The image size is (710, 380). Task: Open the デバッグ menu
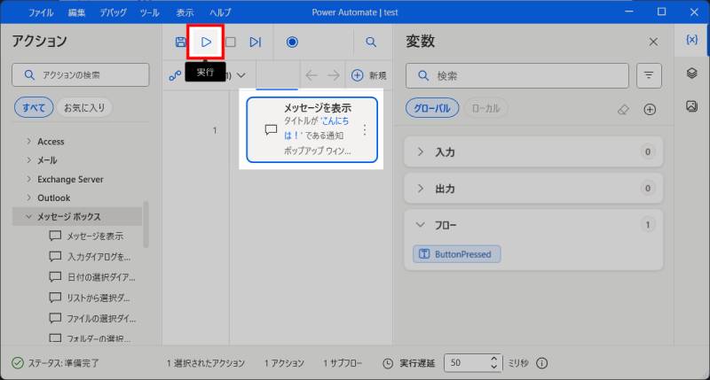pyautogui.click(x=114, y=12)
